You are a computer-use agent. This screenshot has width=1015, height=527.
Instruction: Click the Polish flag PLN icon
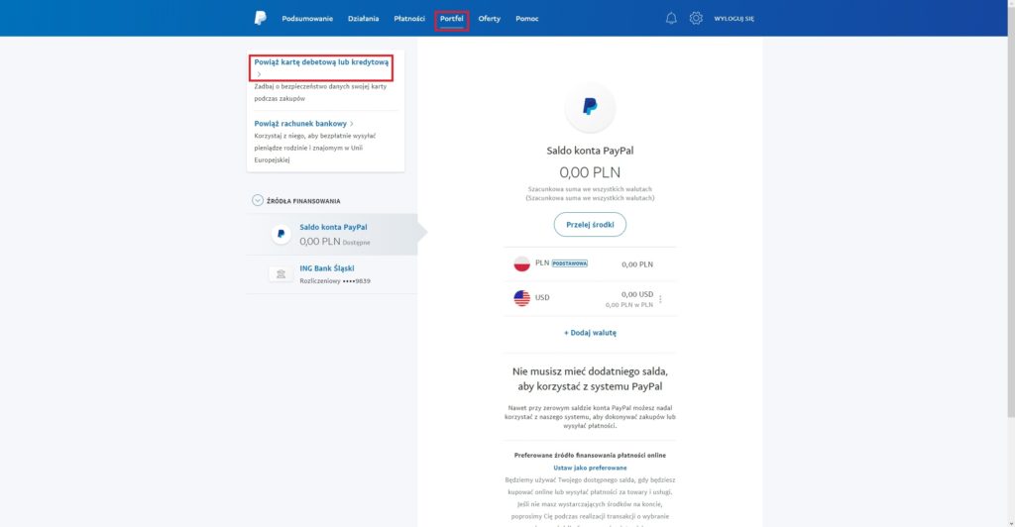tap(521, 264)
